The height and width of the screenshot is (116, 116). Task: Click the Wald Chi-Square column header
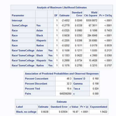91,14
